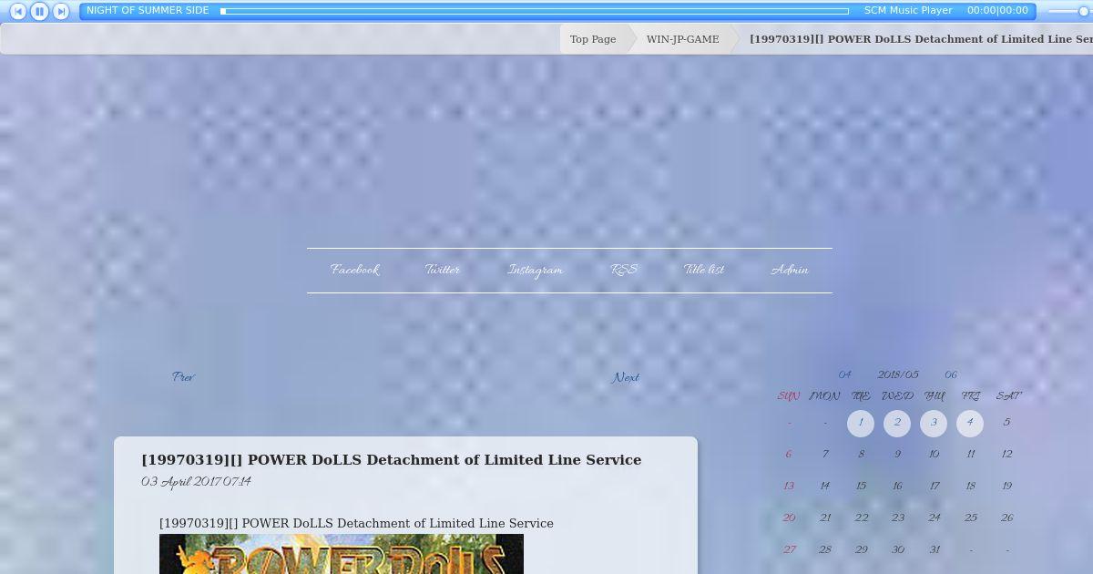Go to Top Page breadcrumb
This screenshot has width=1093, height=574.
point(593,39)
